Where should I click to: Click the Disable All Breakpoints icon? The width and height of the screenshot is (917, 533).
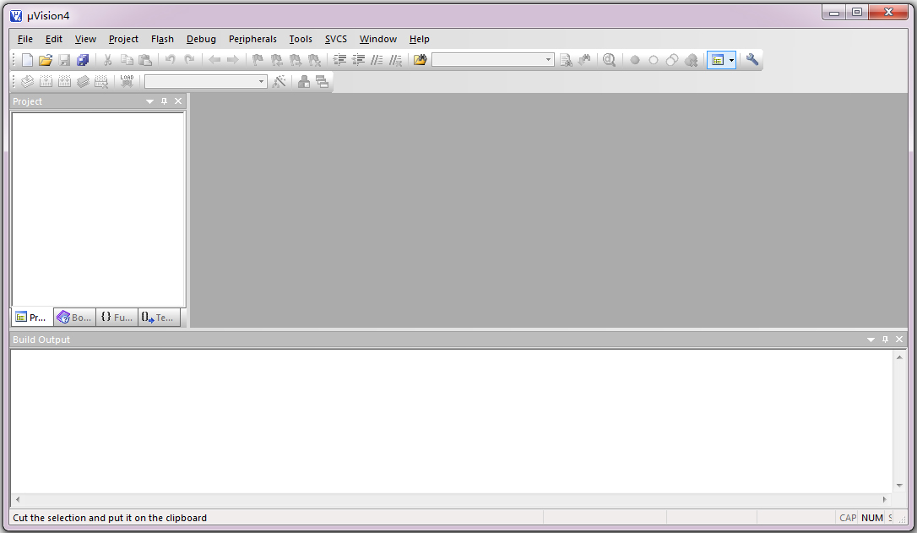pos(672,60)
